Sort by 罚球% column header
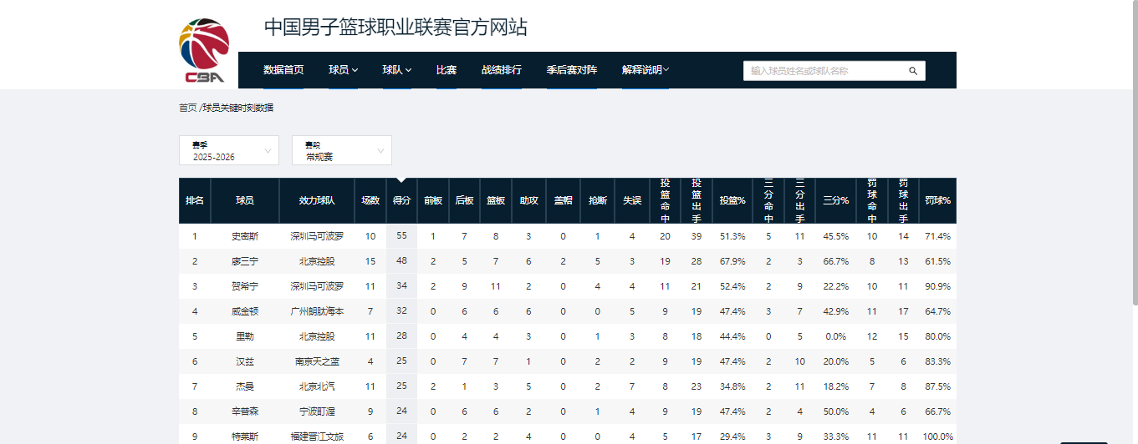Image resolution: width=1138 pixels, height=444 pixels. coord(937,200)
